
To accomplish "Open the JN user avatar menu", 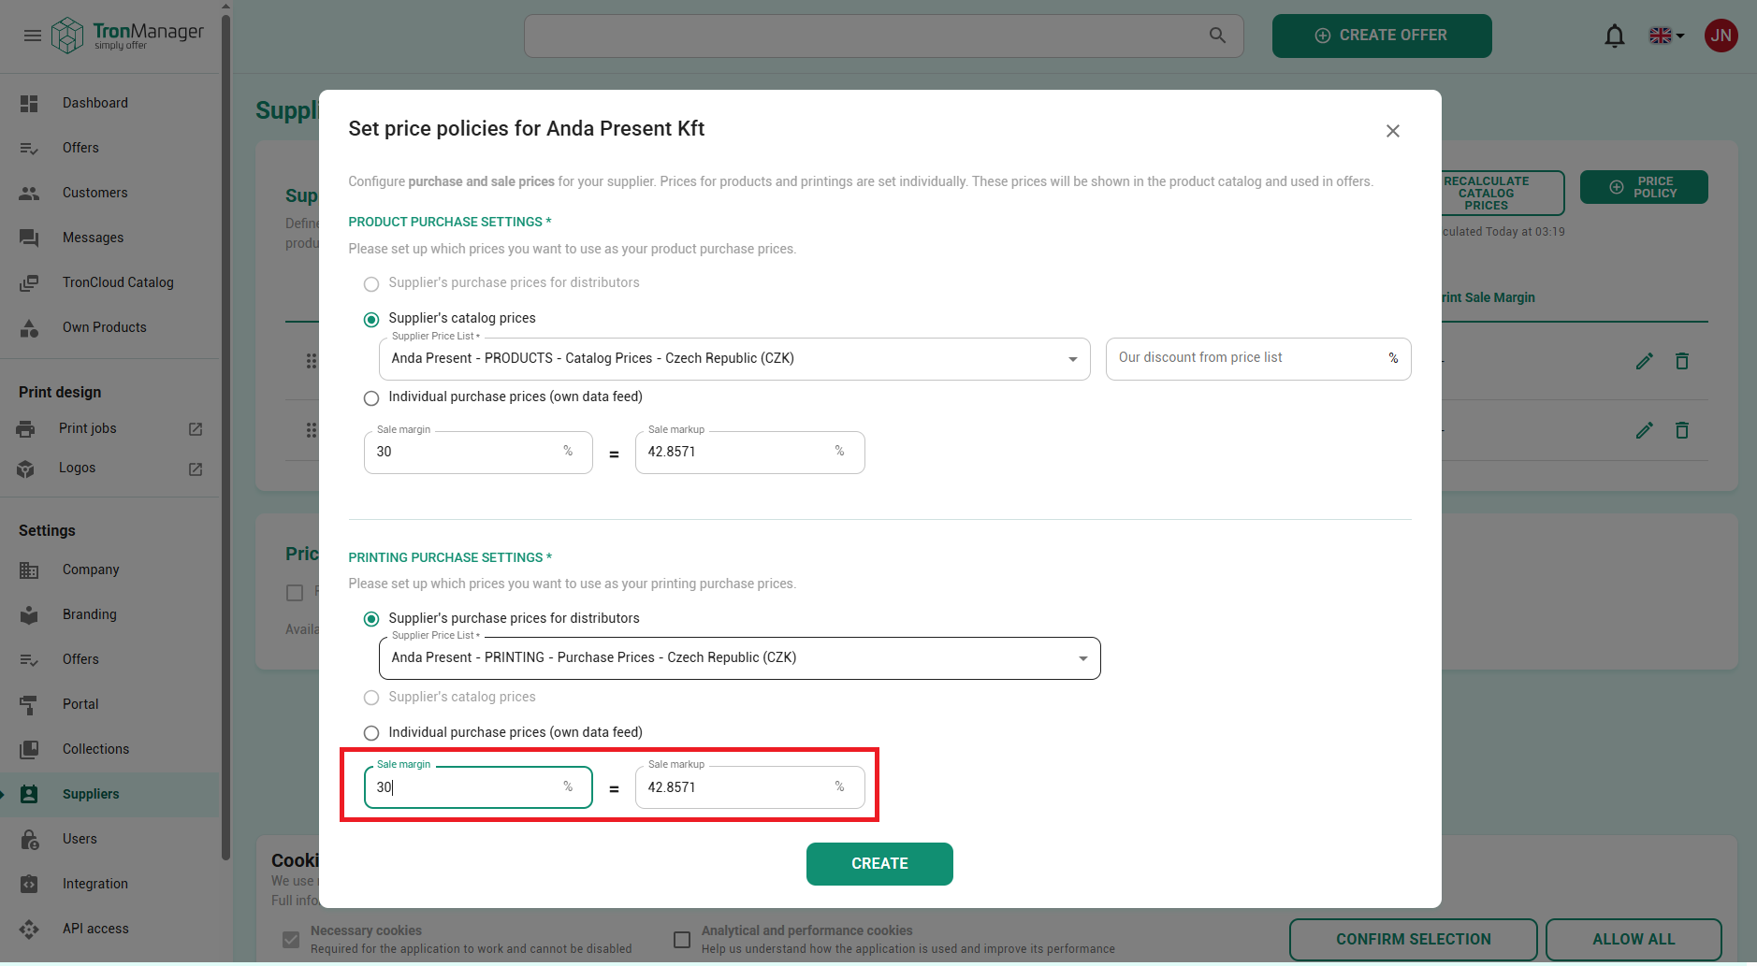I will click(1721, 36).
